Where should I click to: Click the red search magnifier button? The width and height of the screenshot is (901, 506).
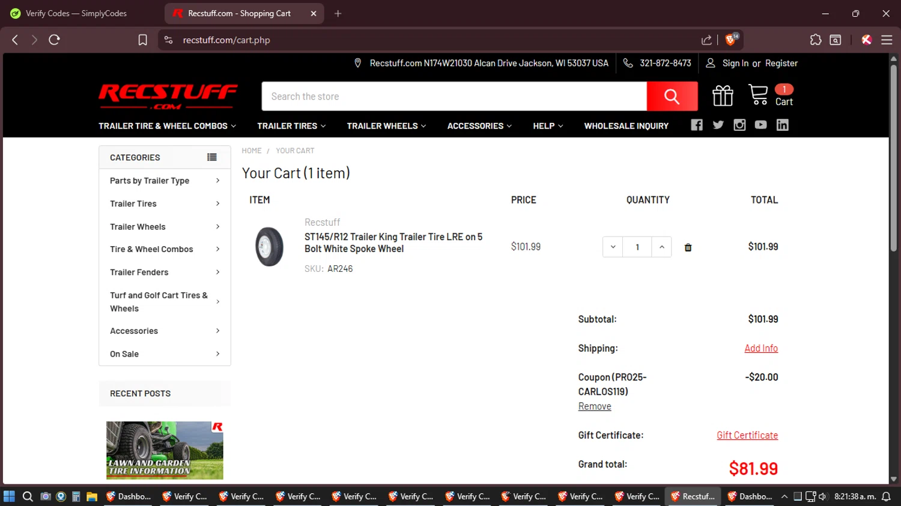click(672, 96)
